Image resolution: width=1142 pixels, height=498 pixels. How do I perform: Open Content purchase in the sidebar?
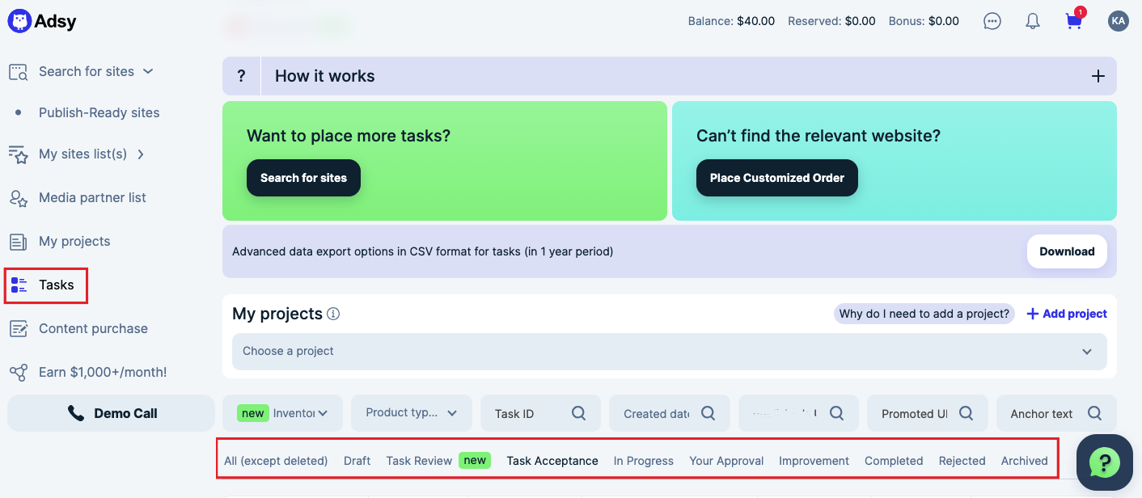coord(93,328)
